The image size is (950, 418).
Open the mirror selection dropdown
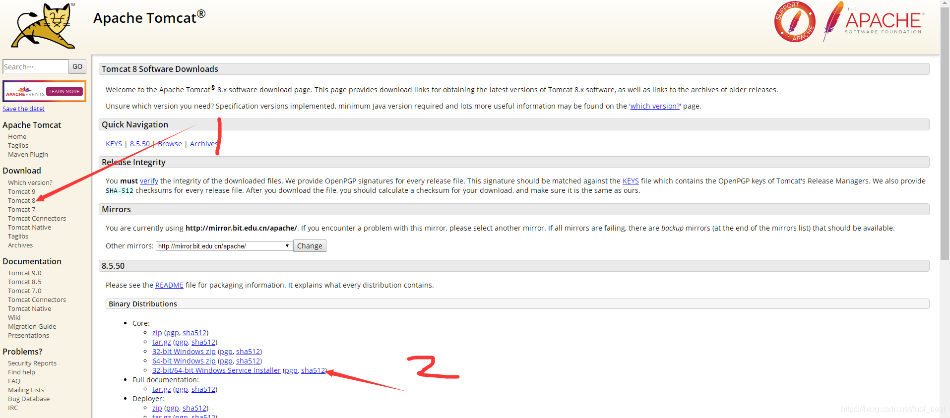(x=224, y=246)
